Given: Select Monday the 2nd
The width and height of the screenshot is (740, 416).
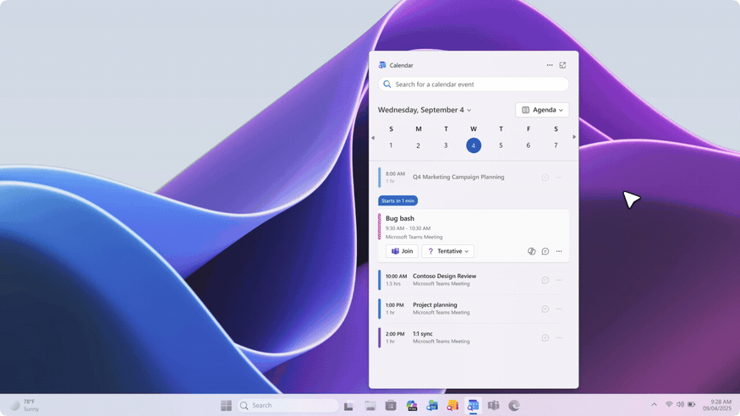Looking at the screenshot, I should coord(418,145).
